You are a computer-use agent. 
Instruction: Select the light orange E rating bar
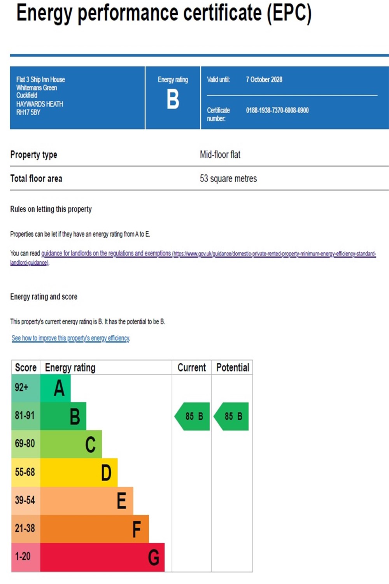pos(87,501)
